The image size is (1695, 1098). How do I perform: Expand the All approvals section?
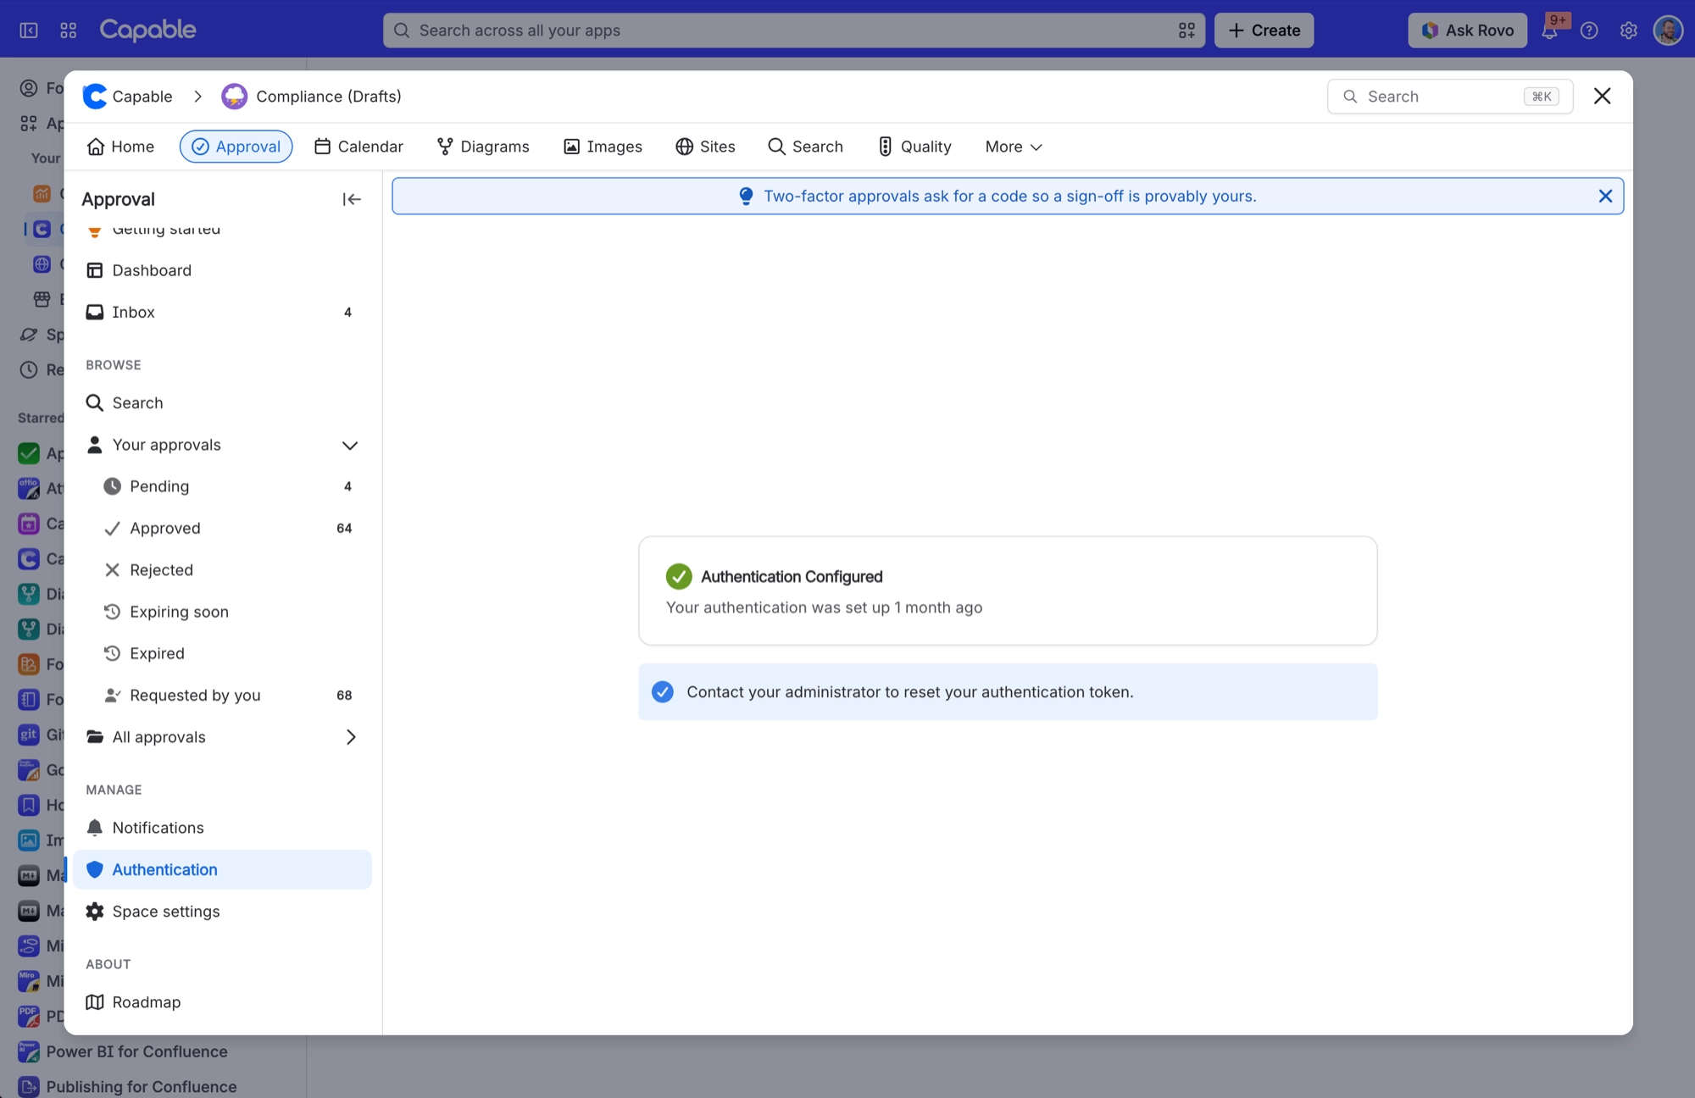point(350,737)
